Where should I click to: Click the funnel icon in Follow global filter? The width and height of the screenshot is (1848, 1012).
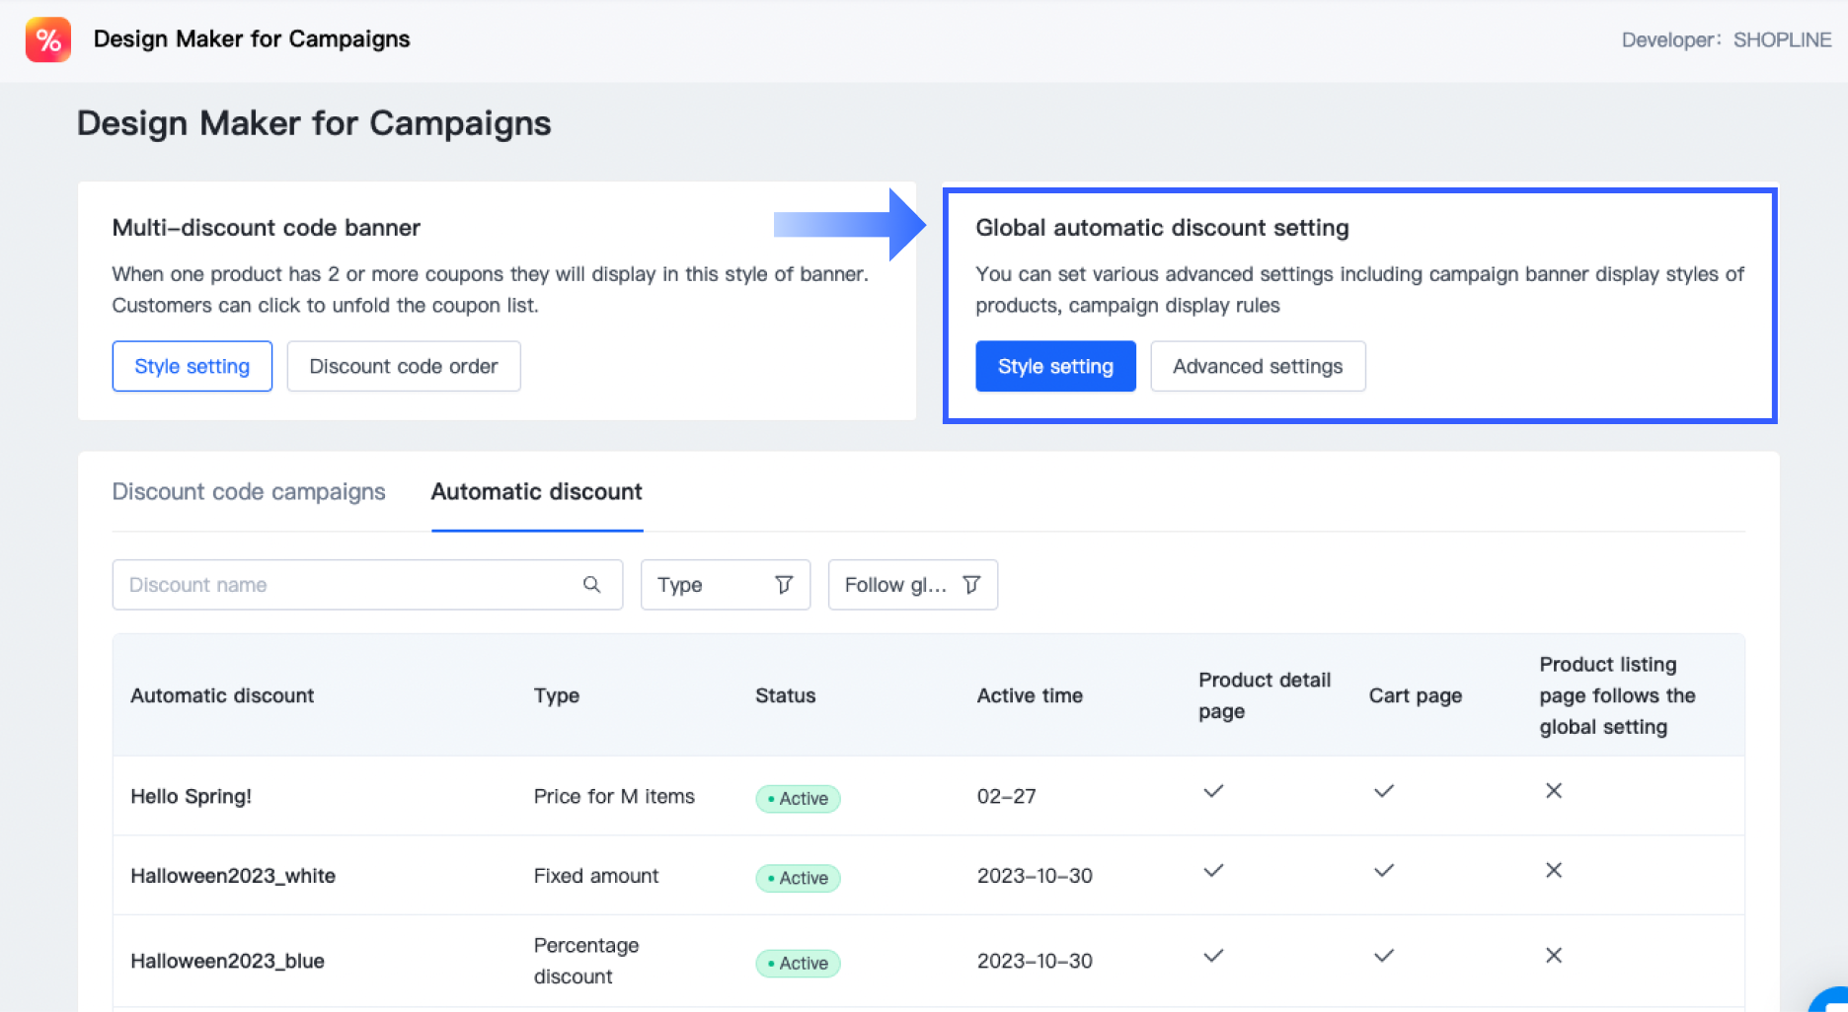point(971,585)
